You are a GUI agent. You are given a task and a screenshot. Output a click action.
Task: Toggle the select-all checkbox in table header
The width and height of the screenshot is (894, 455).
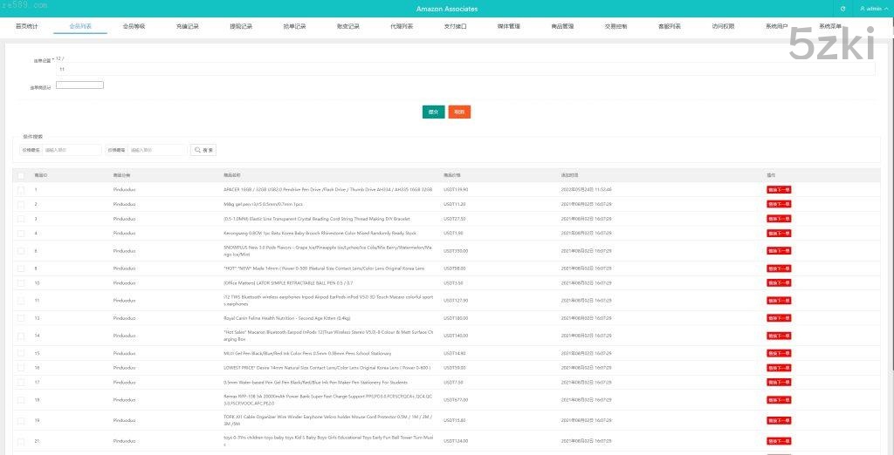[x=20, y=175]
